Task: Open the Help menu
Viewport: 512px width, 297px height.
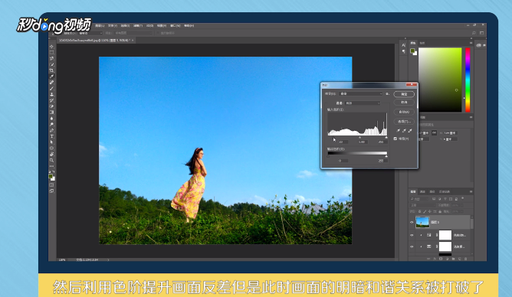Action: pyautogui.click(x=189, y=26)
